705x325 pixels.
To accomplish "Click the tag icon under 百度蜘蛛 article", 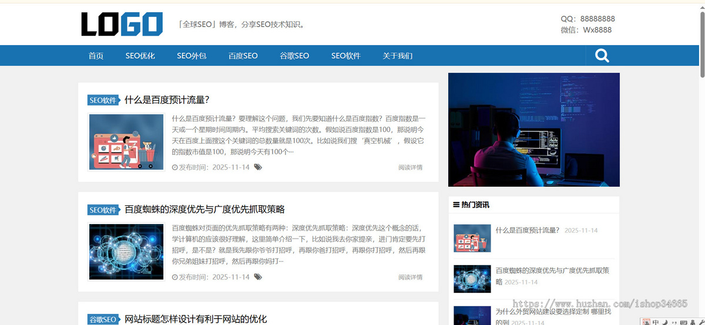I will (258, 277).
